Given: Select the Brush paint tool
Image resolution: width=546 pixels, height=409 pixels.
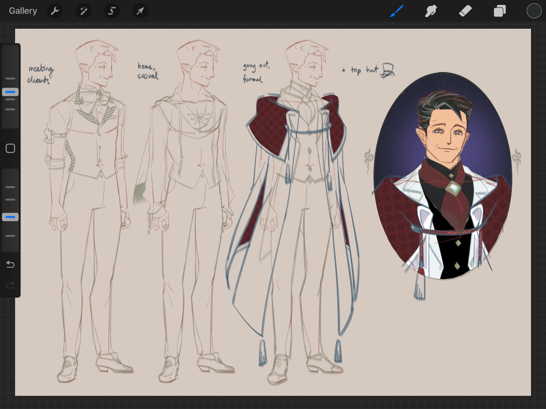Looking at the screenshot, I should (397, 11).
